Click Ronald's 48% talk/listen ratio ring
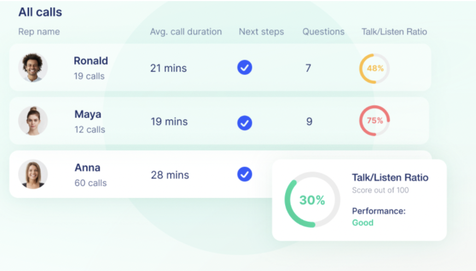Screen dimensions: 476x271 click(x=375, y=68)
